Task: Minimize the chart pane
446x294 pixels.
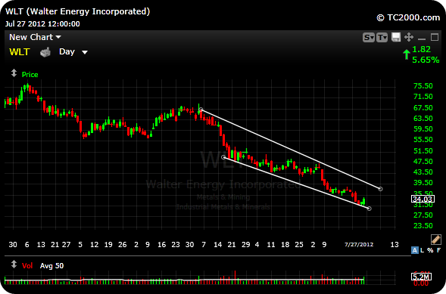Action: point(422,39)
